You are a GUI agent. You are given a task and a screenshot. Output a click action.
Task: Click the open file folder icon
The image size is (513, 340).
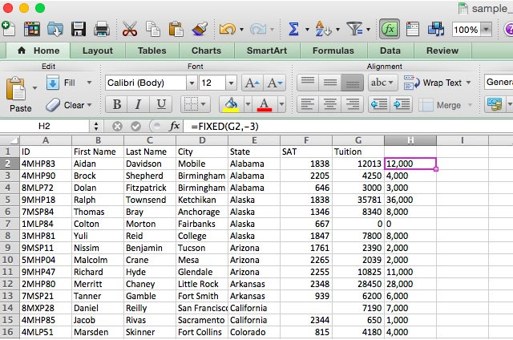(55, 29)
